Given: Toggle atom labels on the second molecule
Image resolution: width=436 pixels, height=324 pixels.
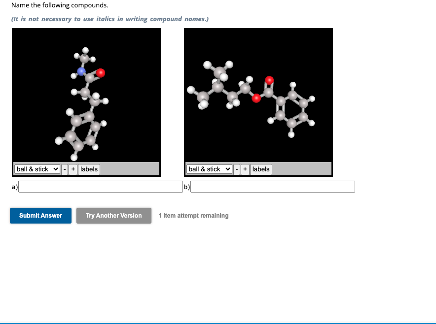Looking at the screenshot, I should (260, 169).
